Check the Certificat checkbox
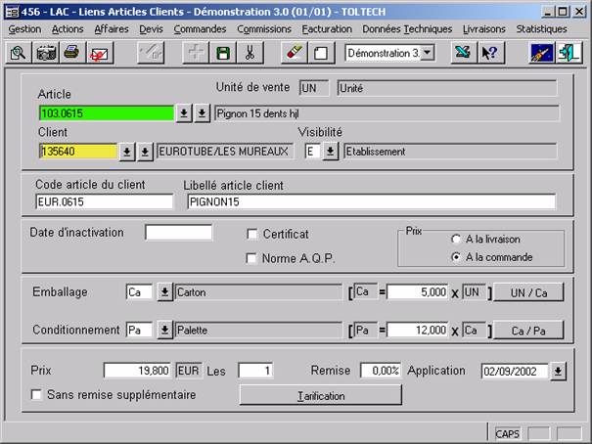The width and height of the screenshot is (592, 444). pyautogui.click(x=251, y=235)
